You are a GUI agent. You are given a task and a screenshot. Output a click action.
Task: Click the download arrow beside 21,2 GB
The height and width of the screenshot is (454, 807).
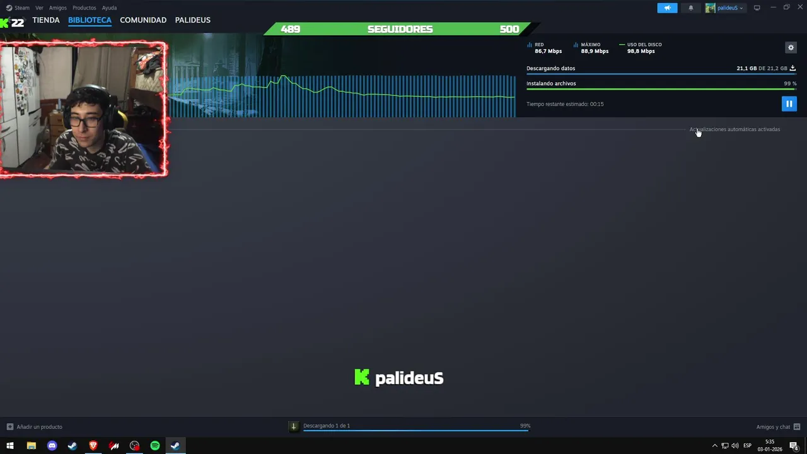point(792,68)
